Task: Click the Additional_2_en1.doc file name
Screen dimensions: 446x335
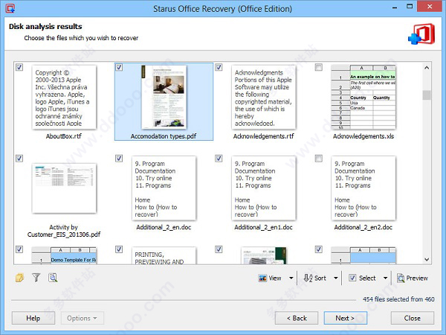Action: pos(263,227)
